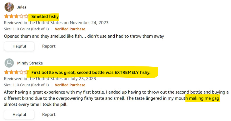Click Jules' profile avatar photo
Viewport: 231px width, 121px height.
pos(9,7)
